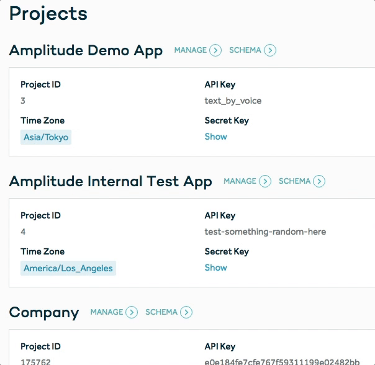
Task: Click the arrow icon beside Company SCHEMA
Action: pyautogui.click(x=186, y=312)
